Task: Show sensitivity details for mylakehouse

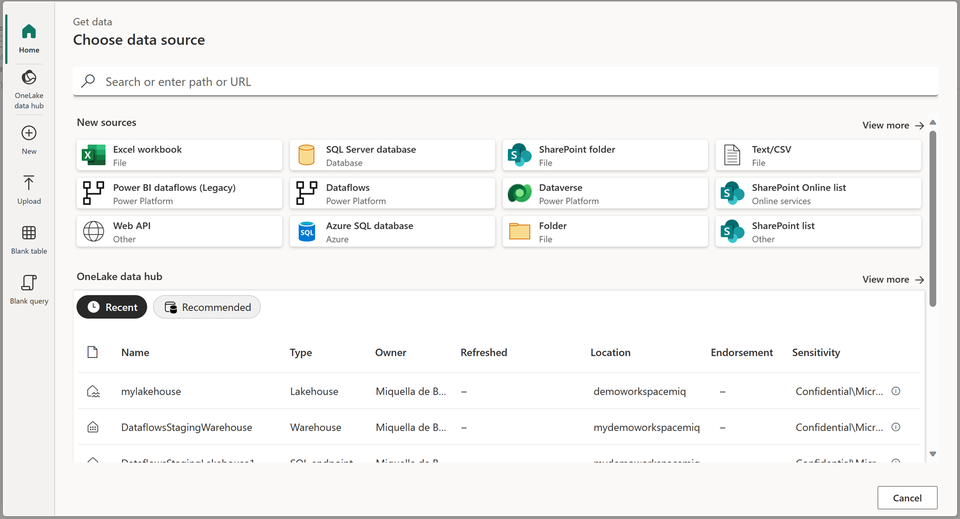Action: click(x=896, y=391)
